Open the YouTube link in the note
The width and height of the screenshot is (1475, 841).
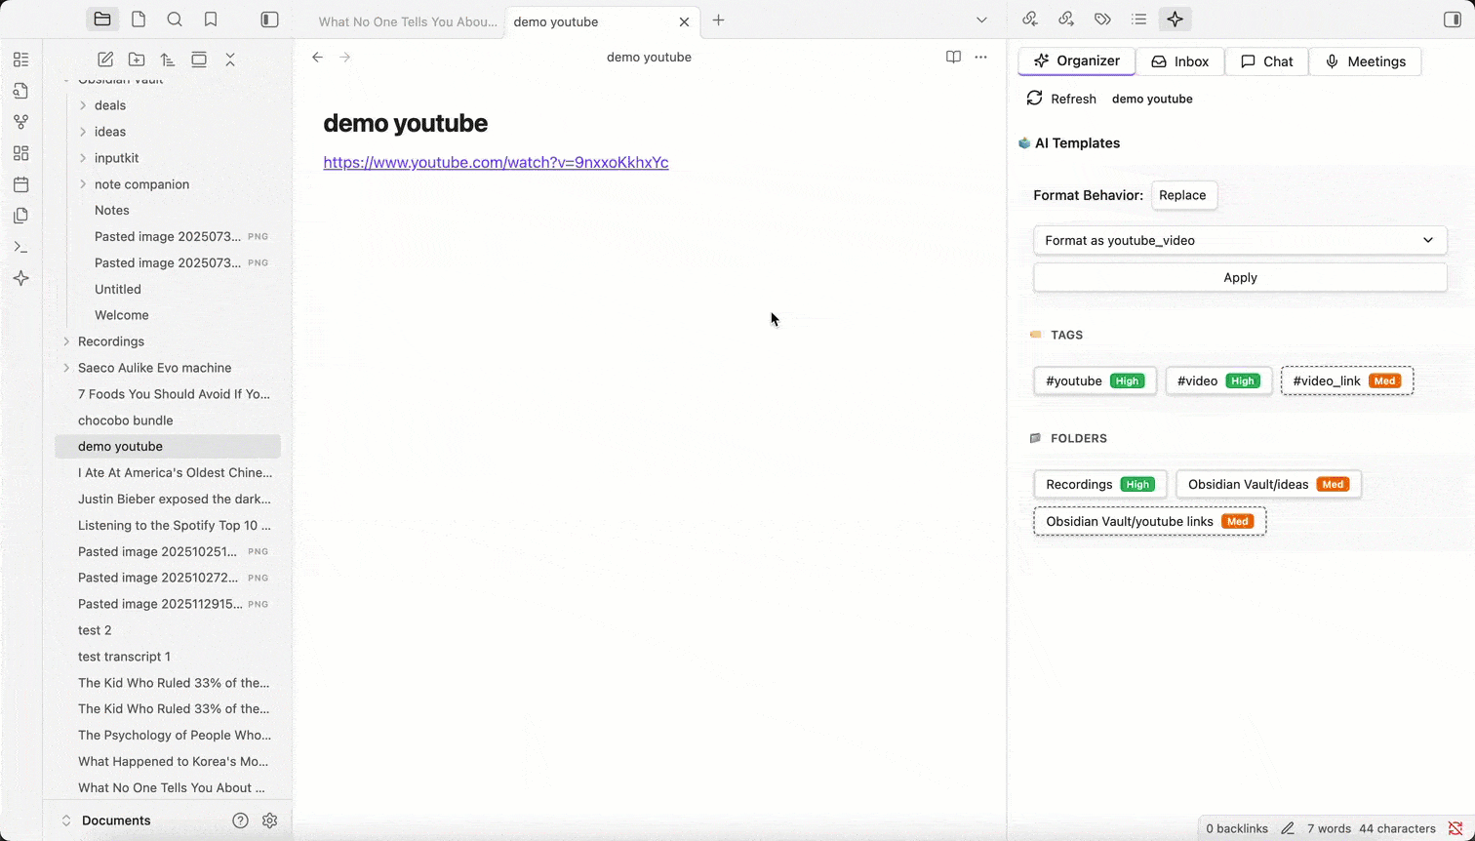(x=496, y=162)
